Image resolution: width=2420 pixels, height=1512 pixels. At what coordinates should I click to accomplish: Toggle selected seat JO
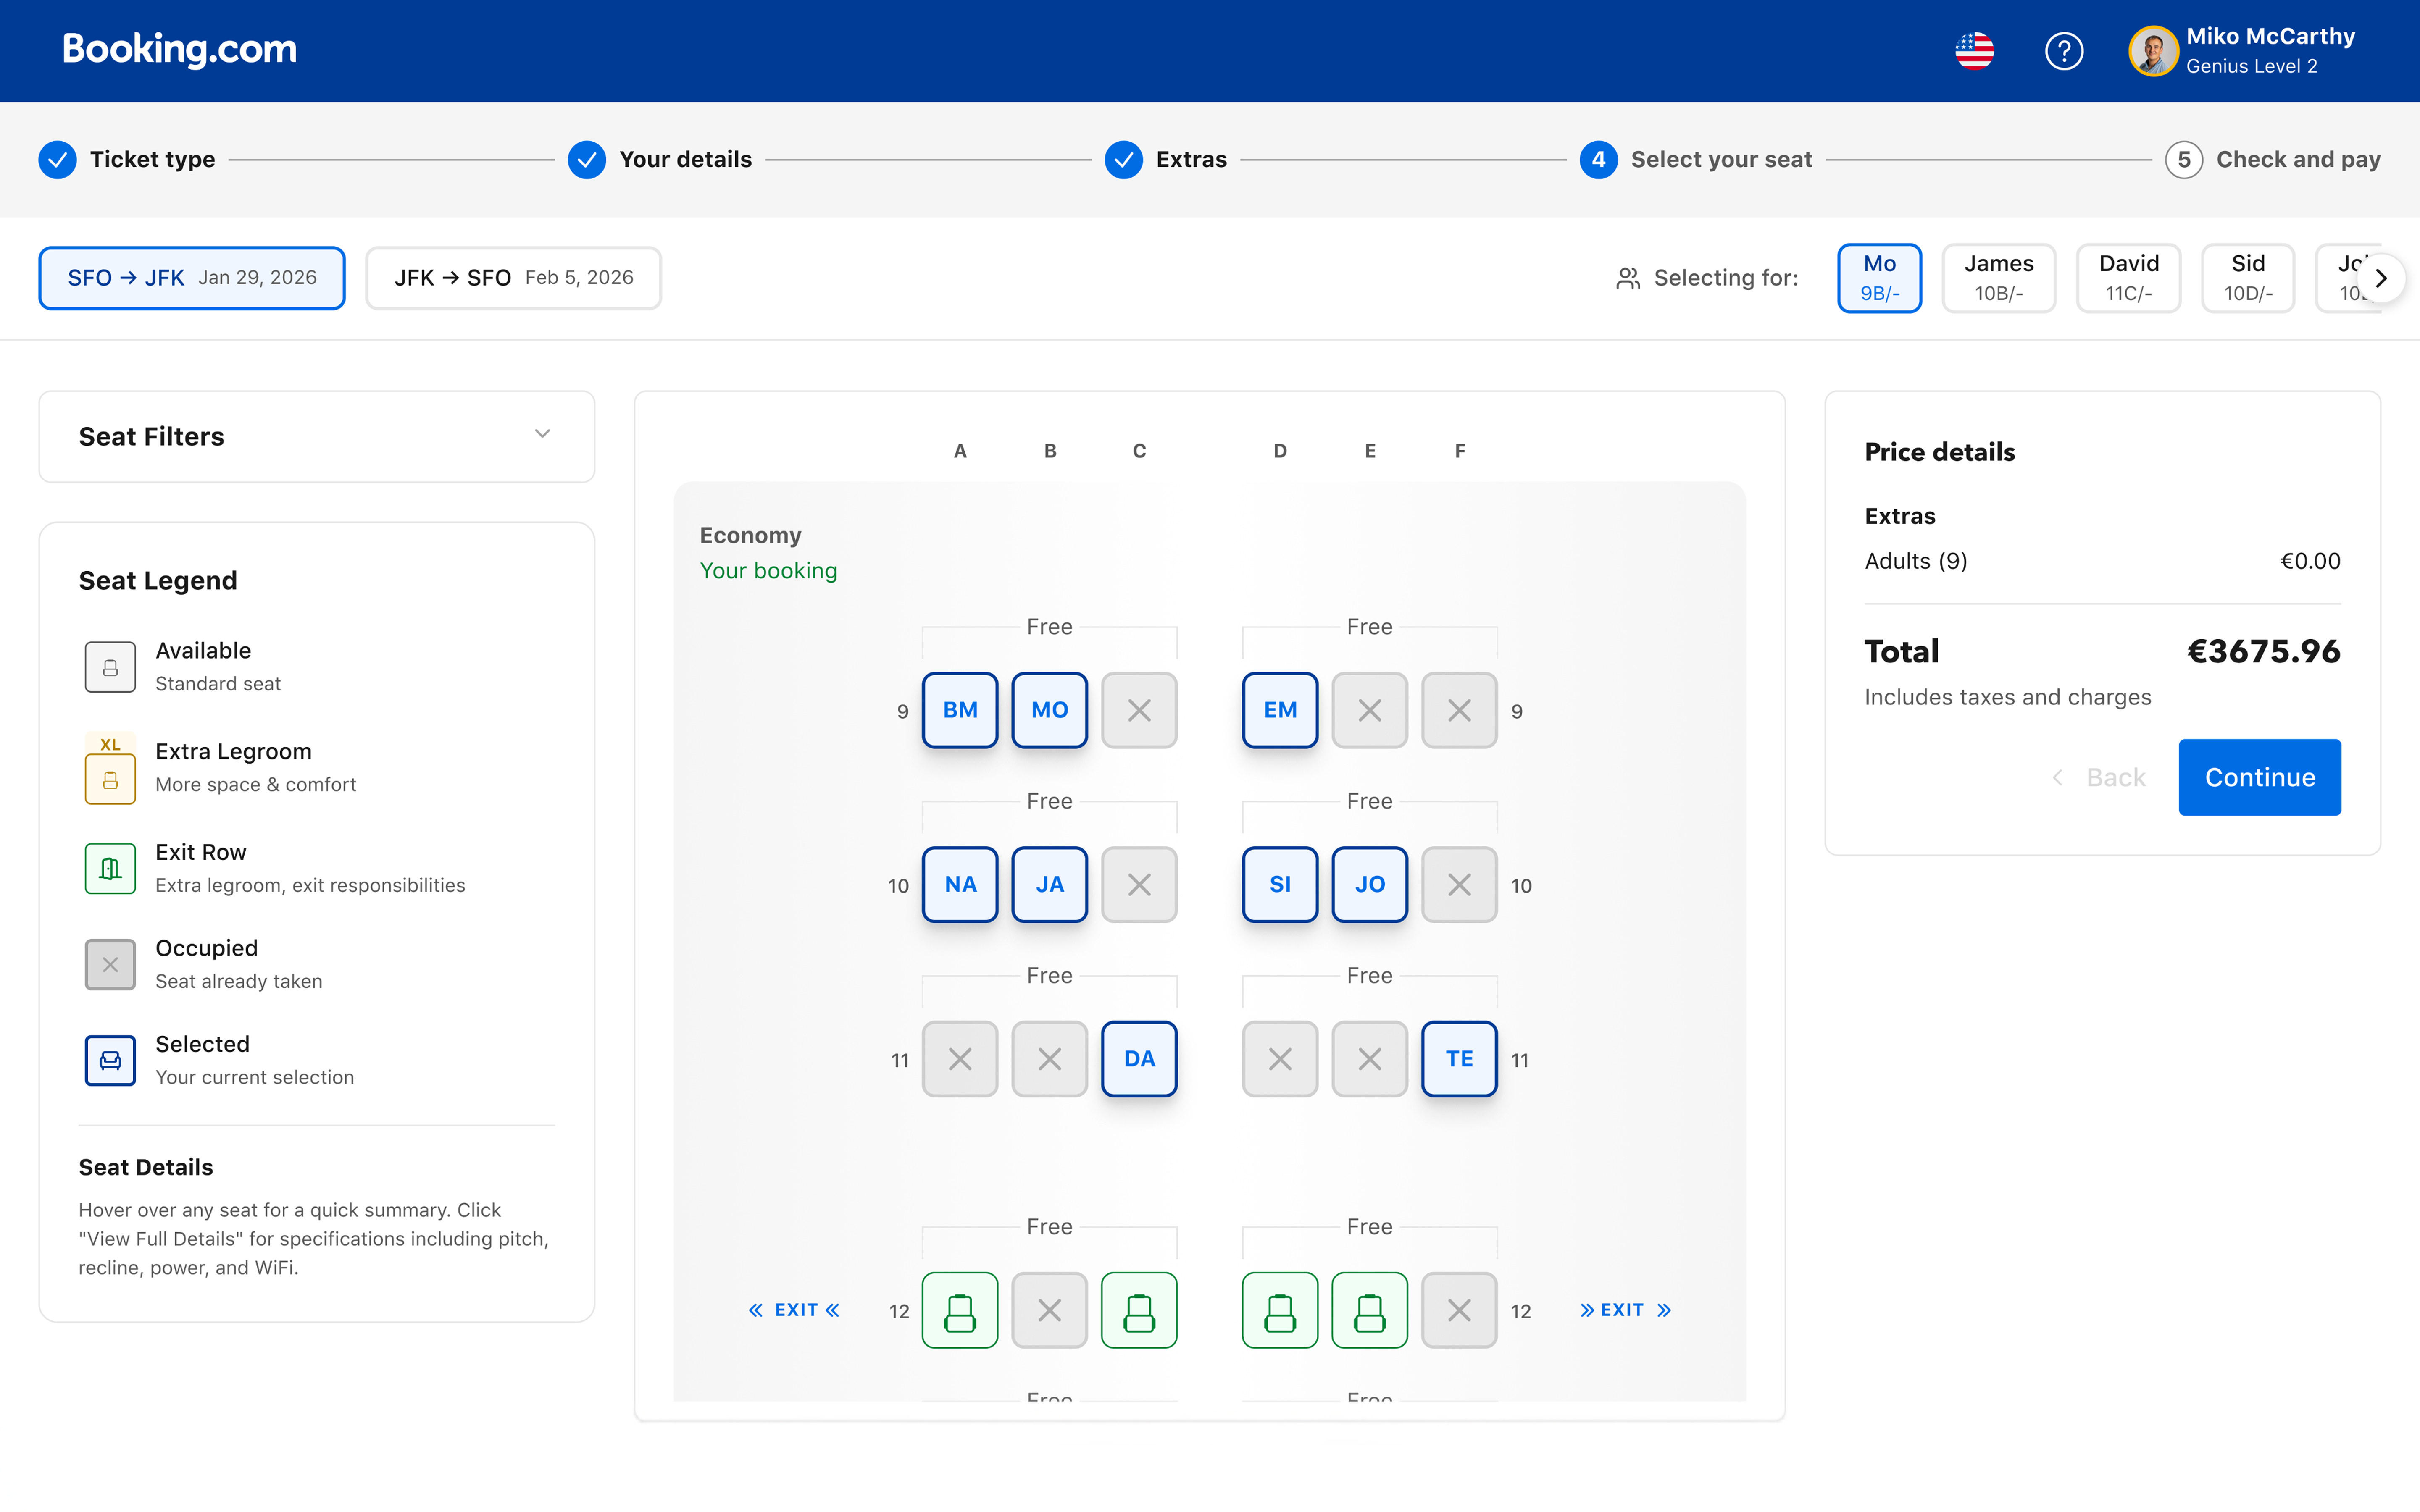coord(1370,884)
